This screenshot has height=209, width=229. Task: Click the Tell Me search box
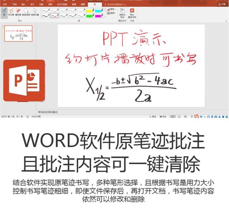point(116,5)
